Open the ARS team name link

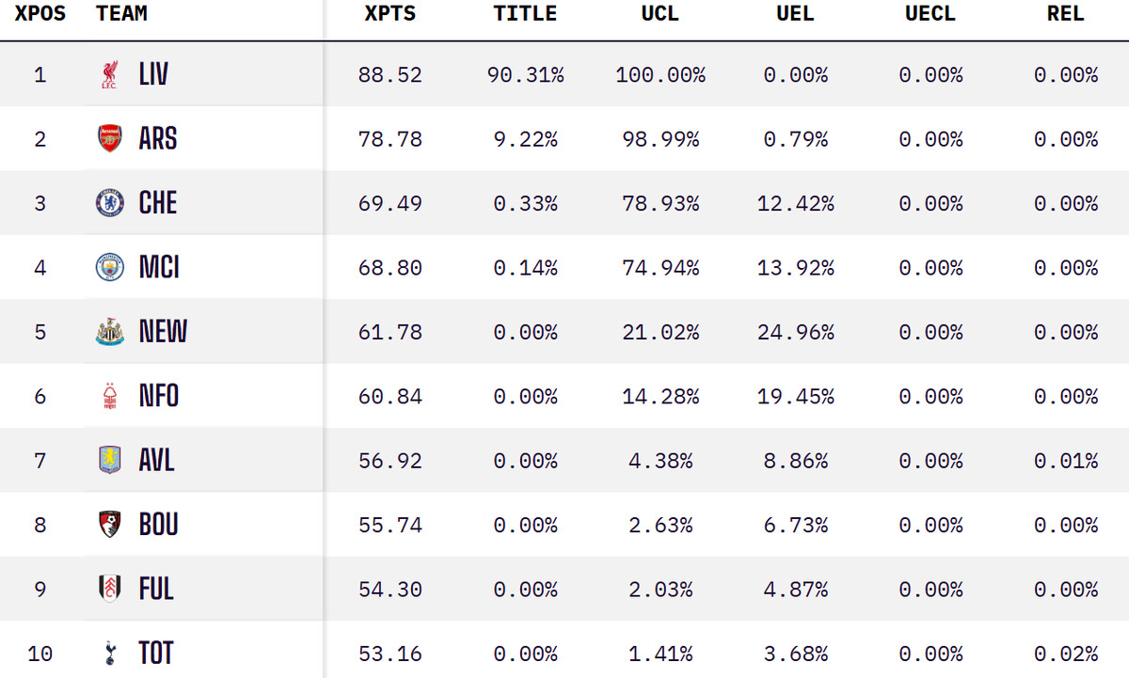(x=157, y=139)
